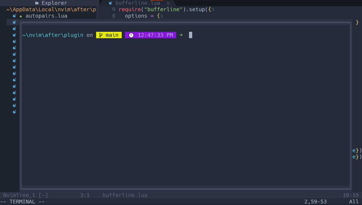Click line number 9 in the gutter
362x205 pixels.
[114, 10]
